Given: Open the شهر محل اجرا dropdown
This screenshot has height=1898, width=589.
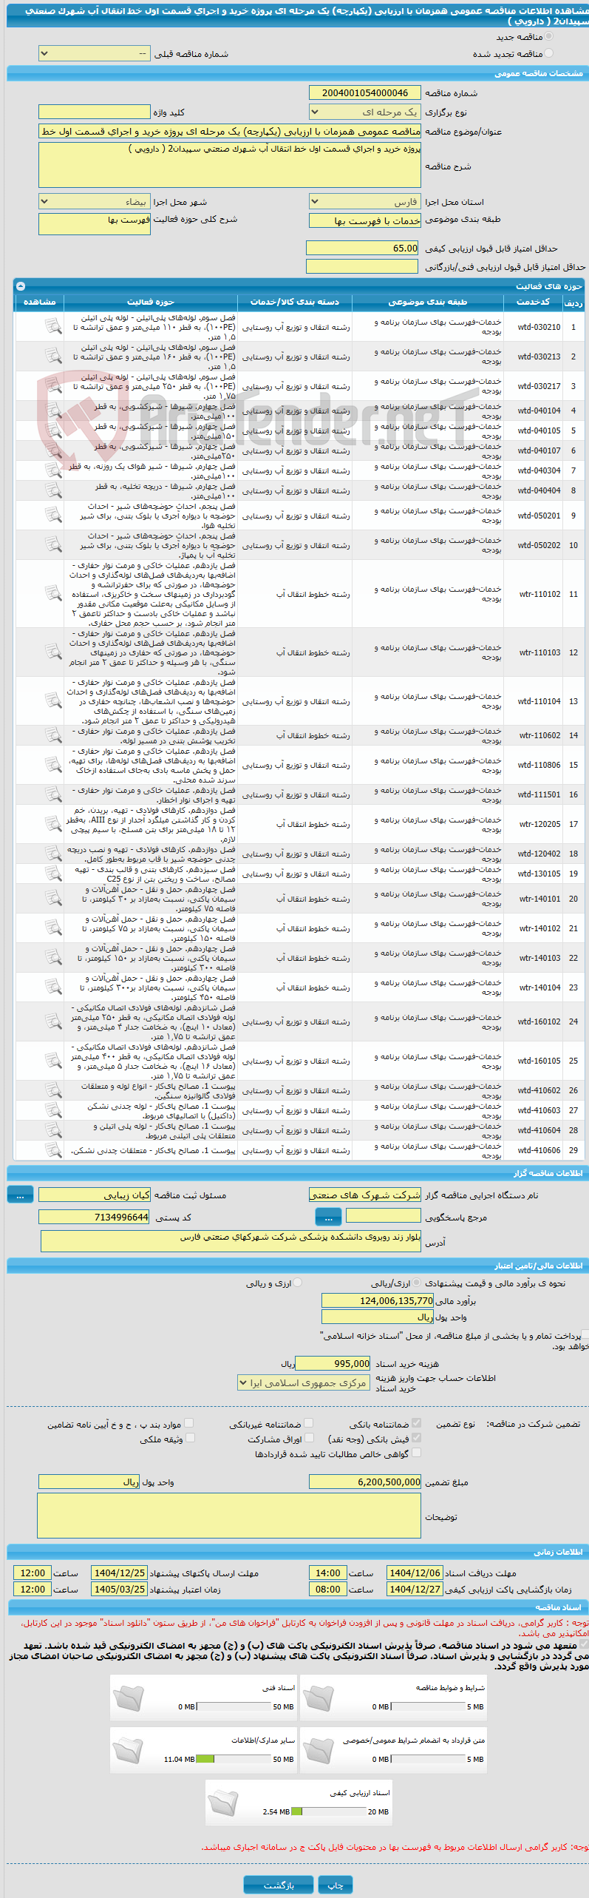Looking at the screenshot, I should pyautogui.click(x=95, y=202).
